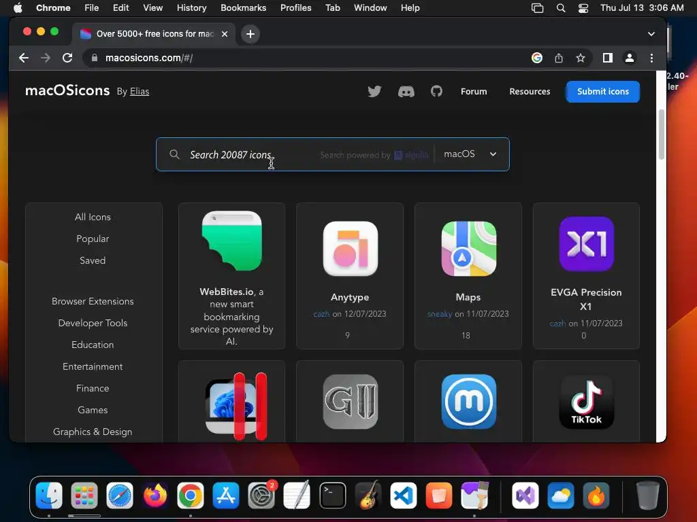Click the cazh uploader link under Anytype
This screenshot has width=697, height=522.
coord(321,314)
